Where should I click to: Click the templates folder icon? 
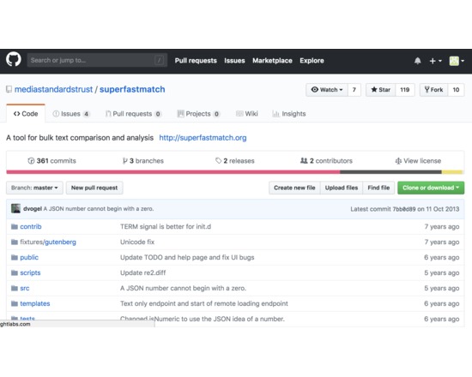[15, 303]
